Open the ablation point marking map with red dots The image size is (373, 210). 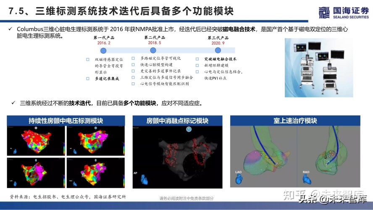coord(177,157)
